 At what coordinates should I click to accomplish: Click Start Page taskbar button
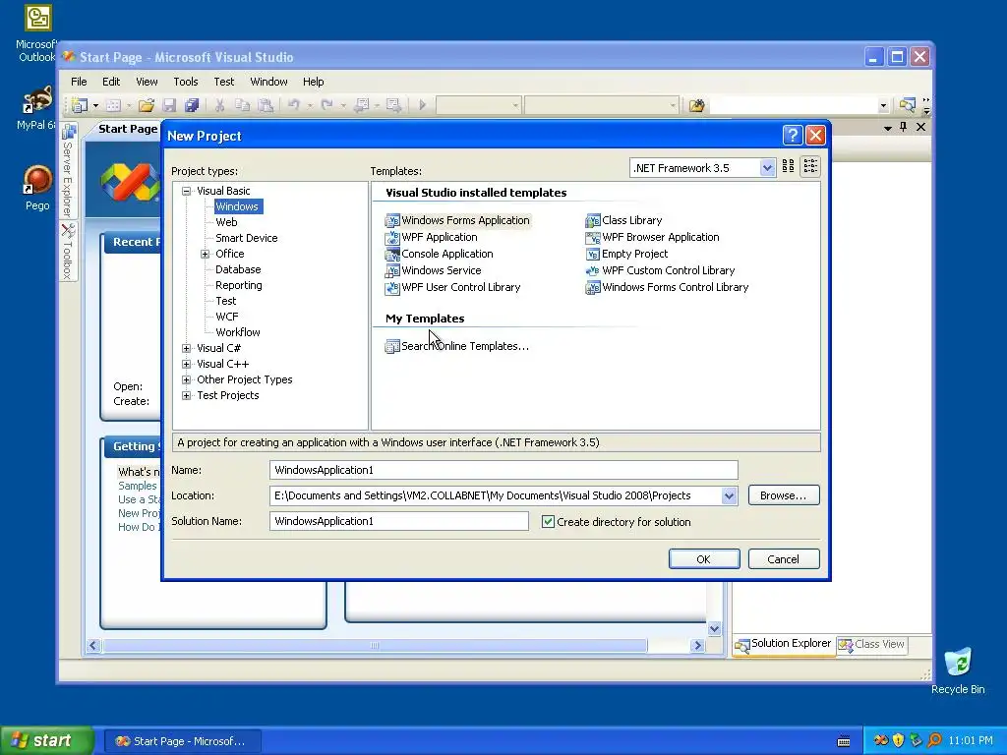pyautogui.click(x=182, y=741)
